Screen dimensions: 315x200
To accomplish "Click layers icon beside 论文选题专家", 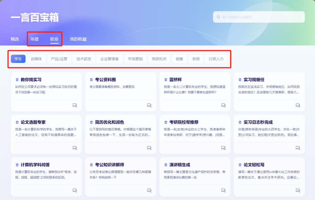I will tap(17, 122).
